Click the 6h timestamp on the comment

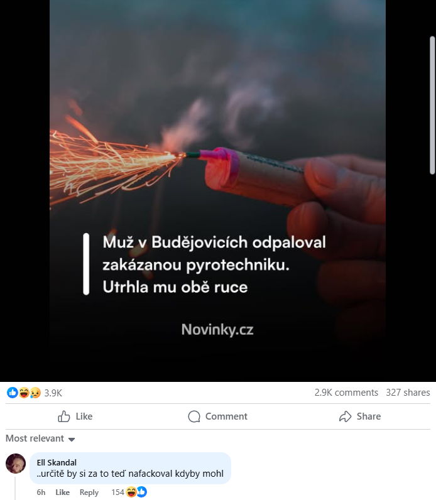[x=41, y=492]
